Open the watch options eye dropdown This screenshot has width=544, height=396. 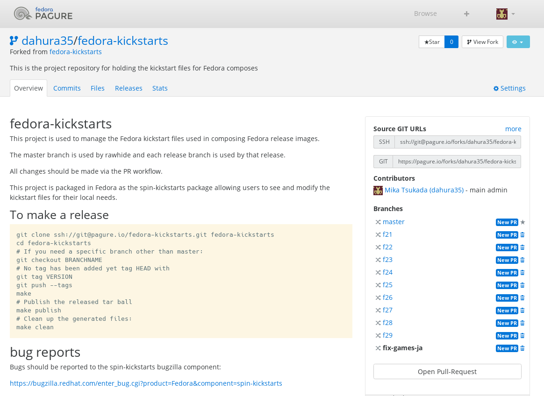click(x=518, y=42)
